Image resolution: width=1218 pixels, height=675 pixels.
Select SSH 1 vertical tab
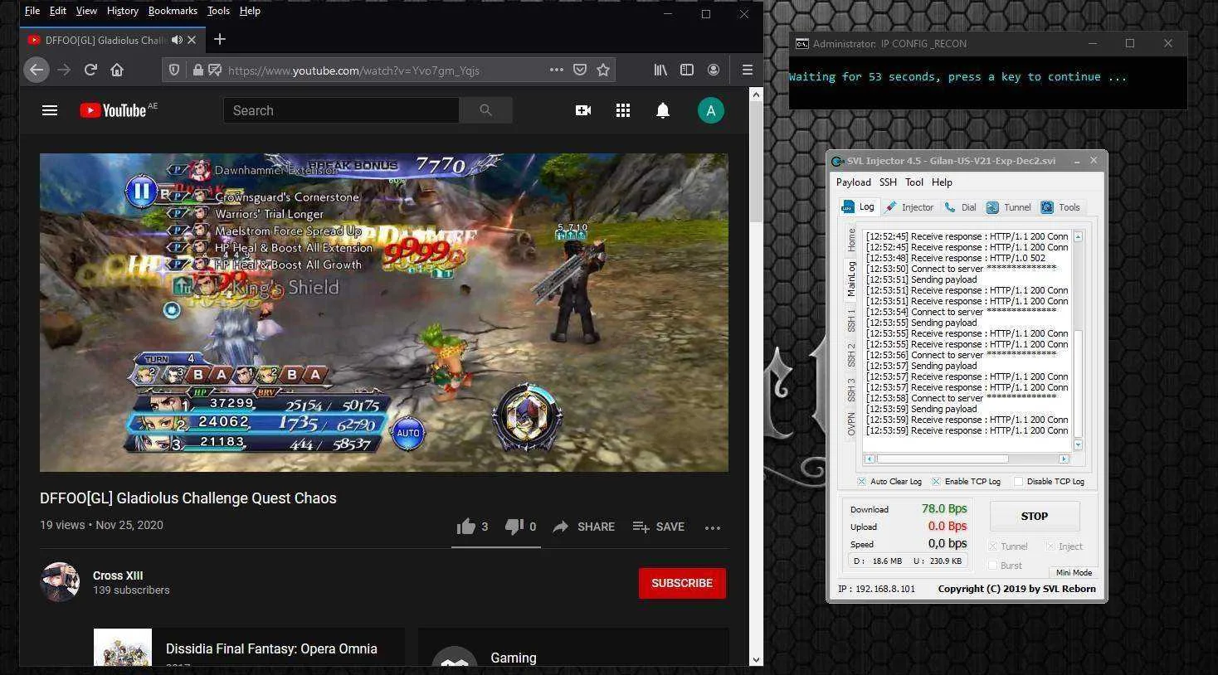pyautogui.click(x=851, y=320)
